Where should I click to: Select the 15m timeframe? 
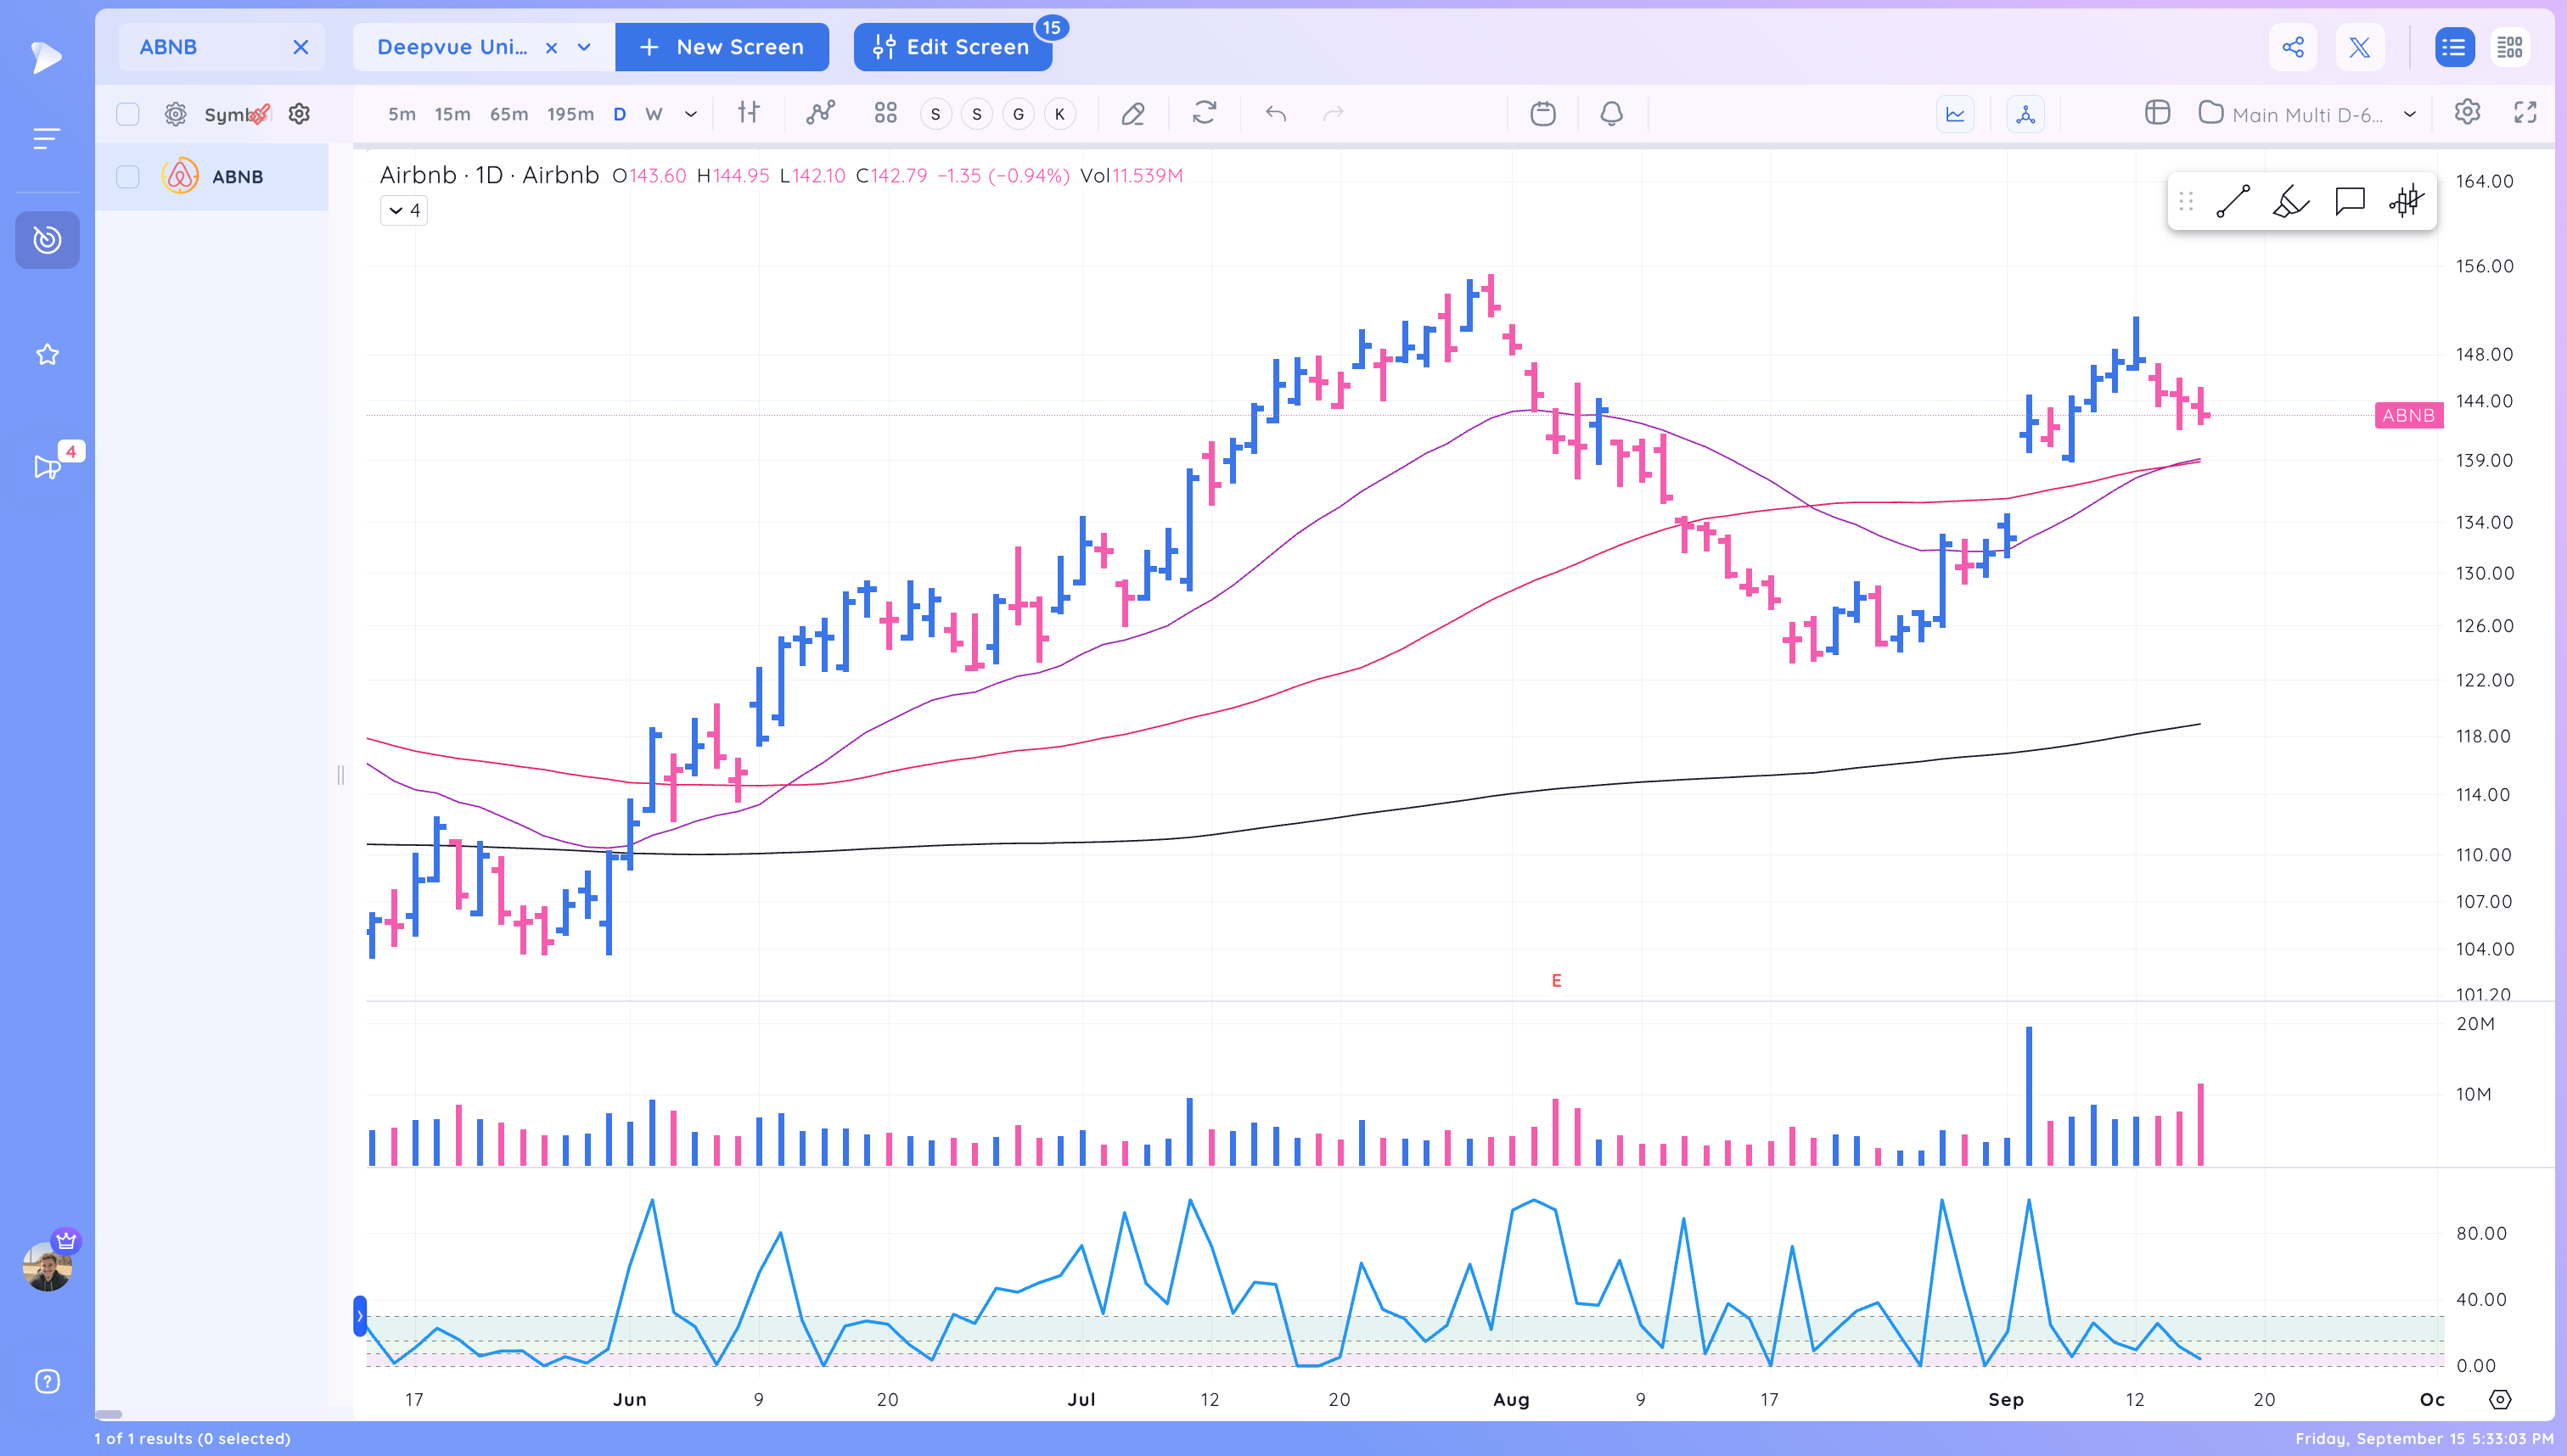[452, 114]
